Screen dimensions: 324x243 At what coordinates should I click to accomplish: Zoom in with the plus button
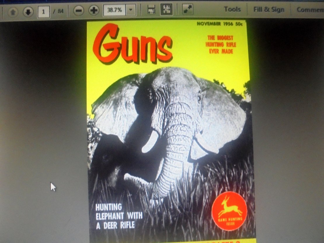(x=94, y=10)
